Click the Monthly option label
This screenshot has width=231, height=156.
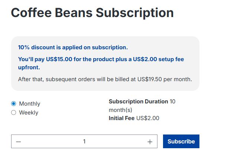[29, 104]
